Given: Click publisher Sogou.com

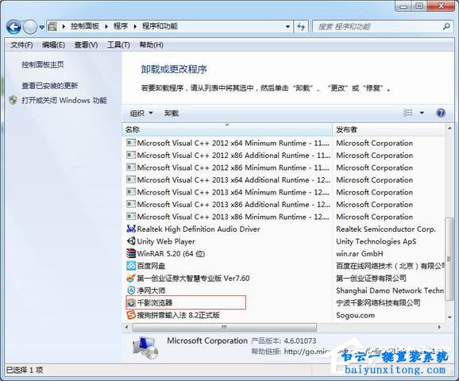Looking at the screenshot, I should tap(356, 315).
